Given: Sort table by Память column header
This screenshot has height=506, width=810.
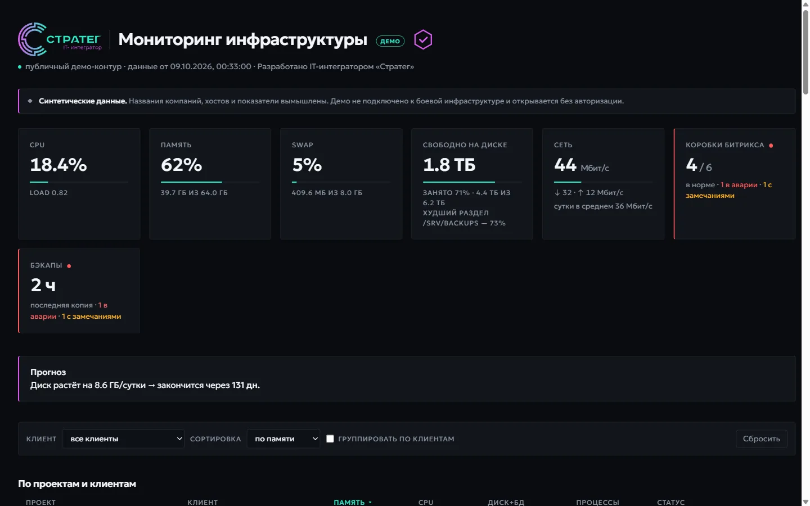Looking at the screenshot, I should (x=352, y=502).
